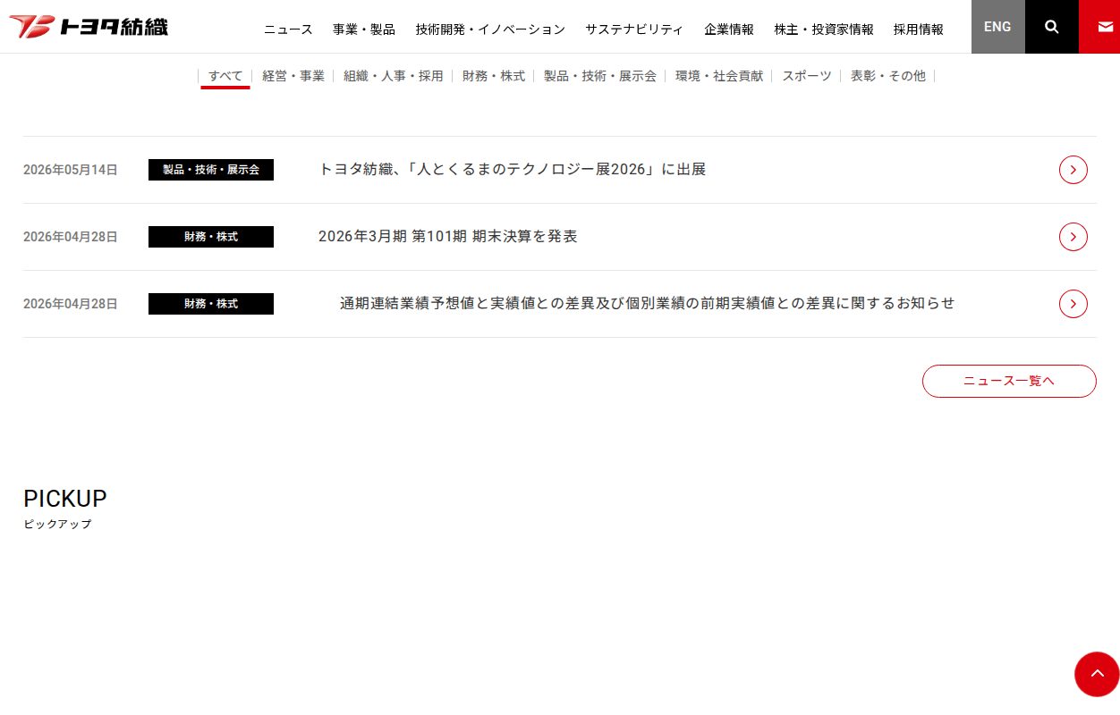Click the arrow icon for 通期連結業績予想値 news
The height and width of the screenshot is (715, 1120).
pyautogui.click(x=1073, y=304)
